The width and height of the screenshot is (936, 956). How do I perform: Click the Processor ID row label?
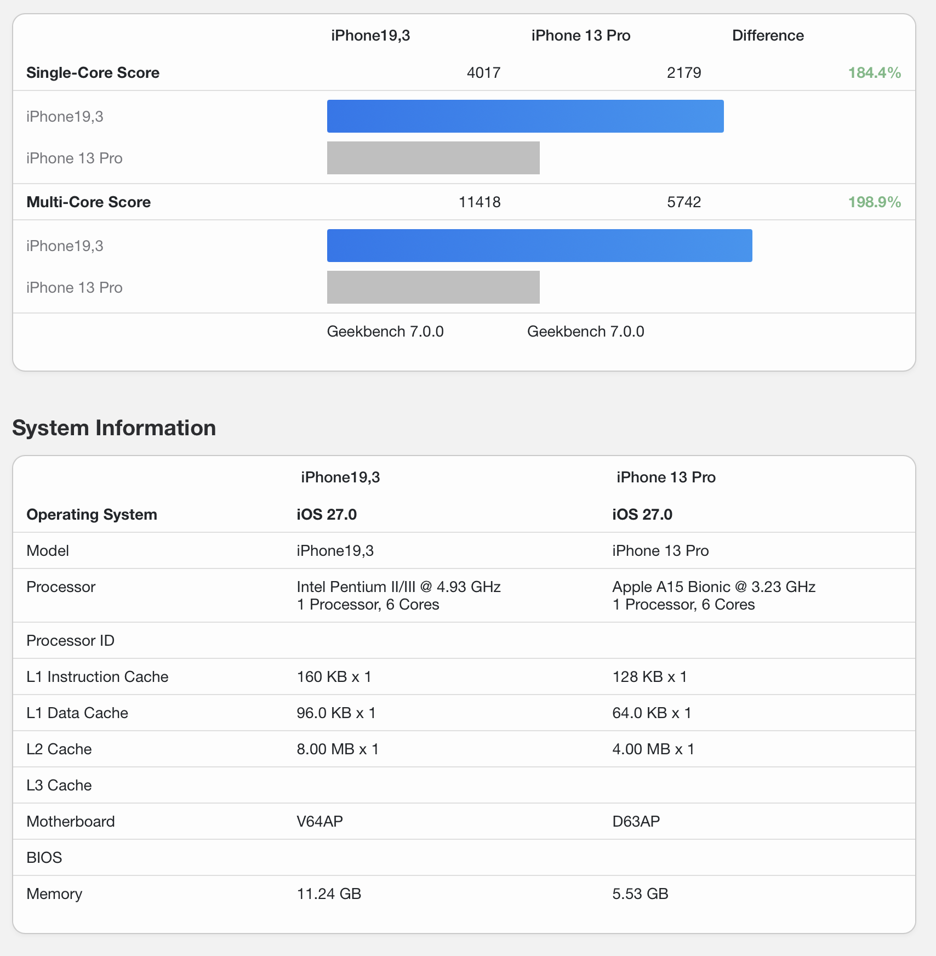click(70, 641)
